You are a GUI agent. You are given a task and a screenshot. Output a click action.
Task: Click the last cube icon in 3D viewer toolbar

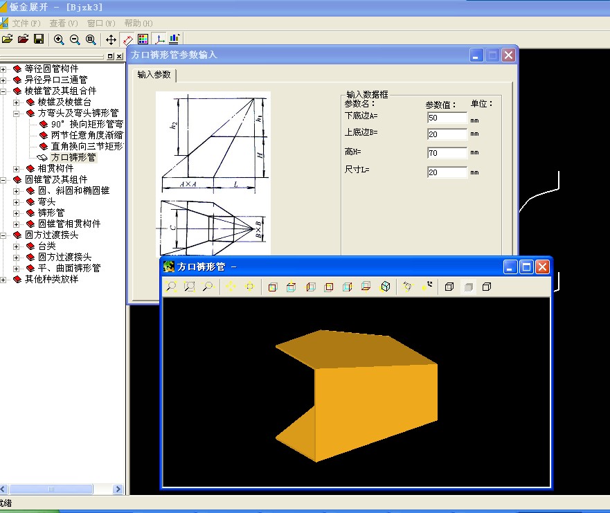[x=487, y=287]
